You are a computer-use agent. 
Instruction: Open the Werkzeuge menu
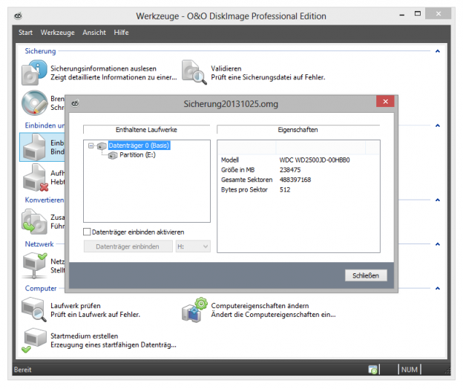point(56,33)
